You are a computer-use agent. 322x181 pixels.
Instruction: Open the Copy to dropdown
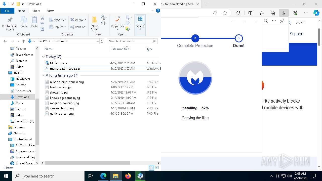coord(58,27)
